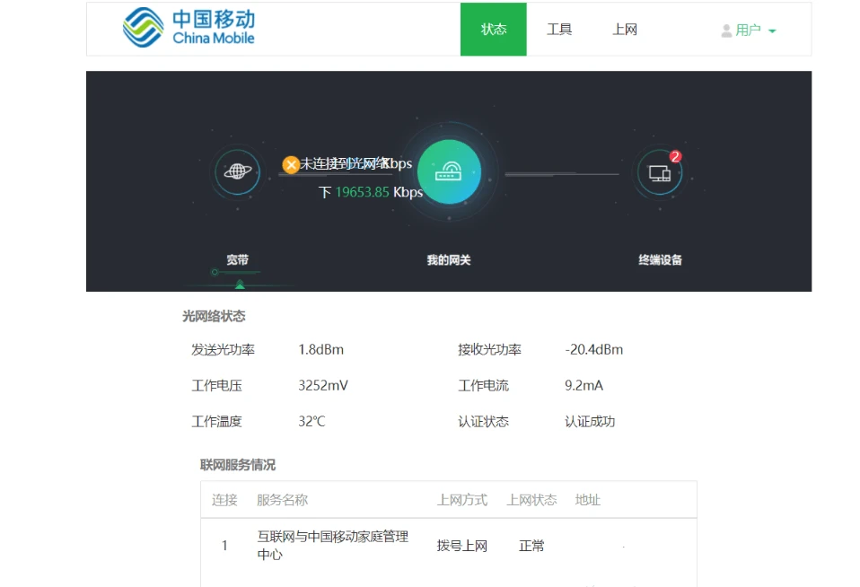Select the globe broadband icon

pyautogui.click(x=237, y=171)
